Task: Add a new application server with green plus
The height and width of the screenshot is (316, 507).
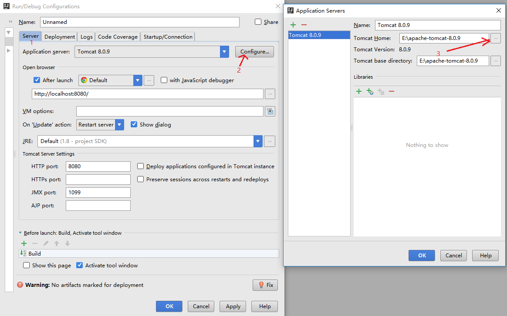Action: tap(293, 25)
